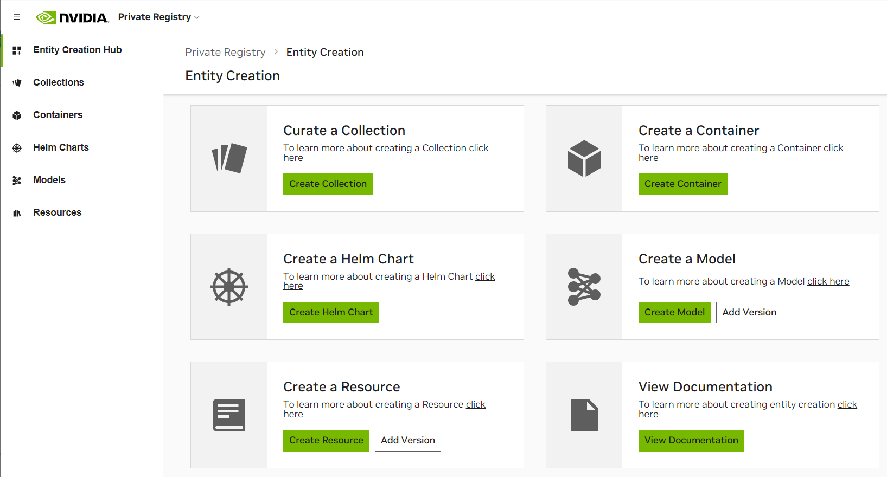Click the Entity Creation Hub sidebar icon

coord(17,50)
